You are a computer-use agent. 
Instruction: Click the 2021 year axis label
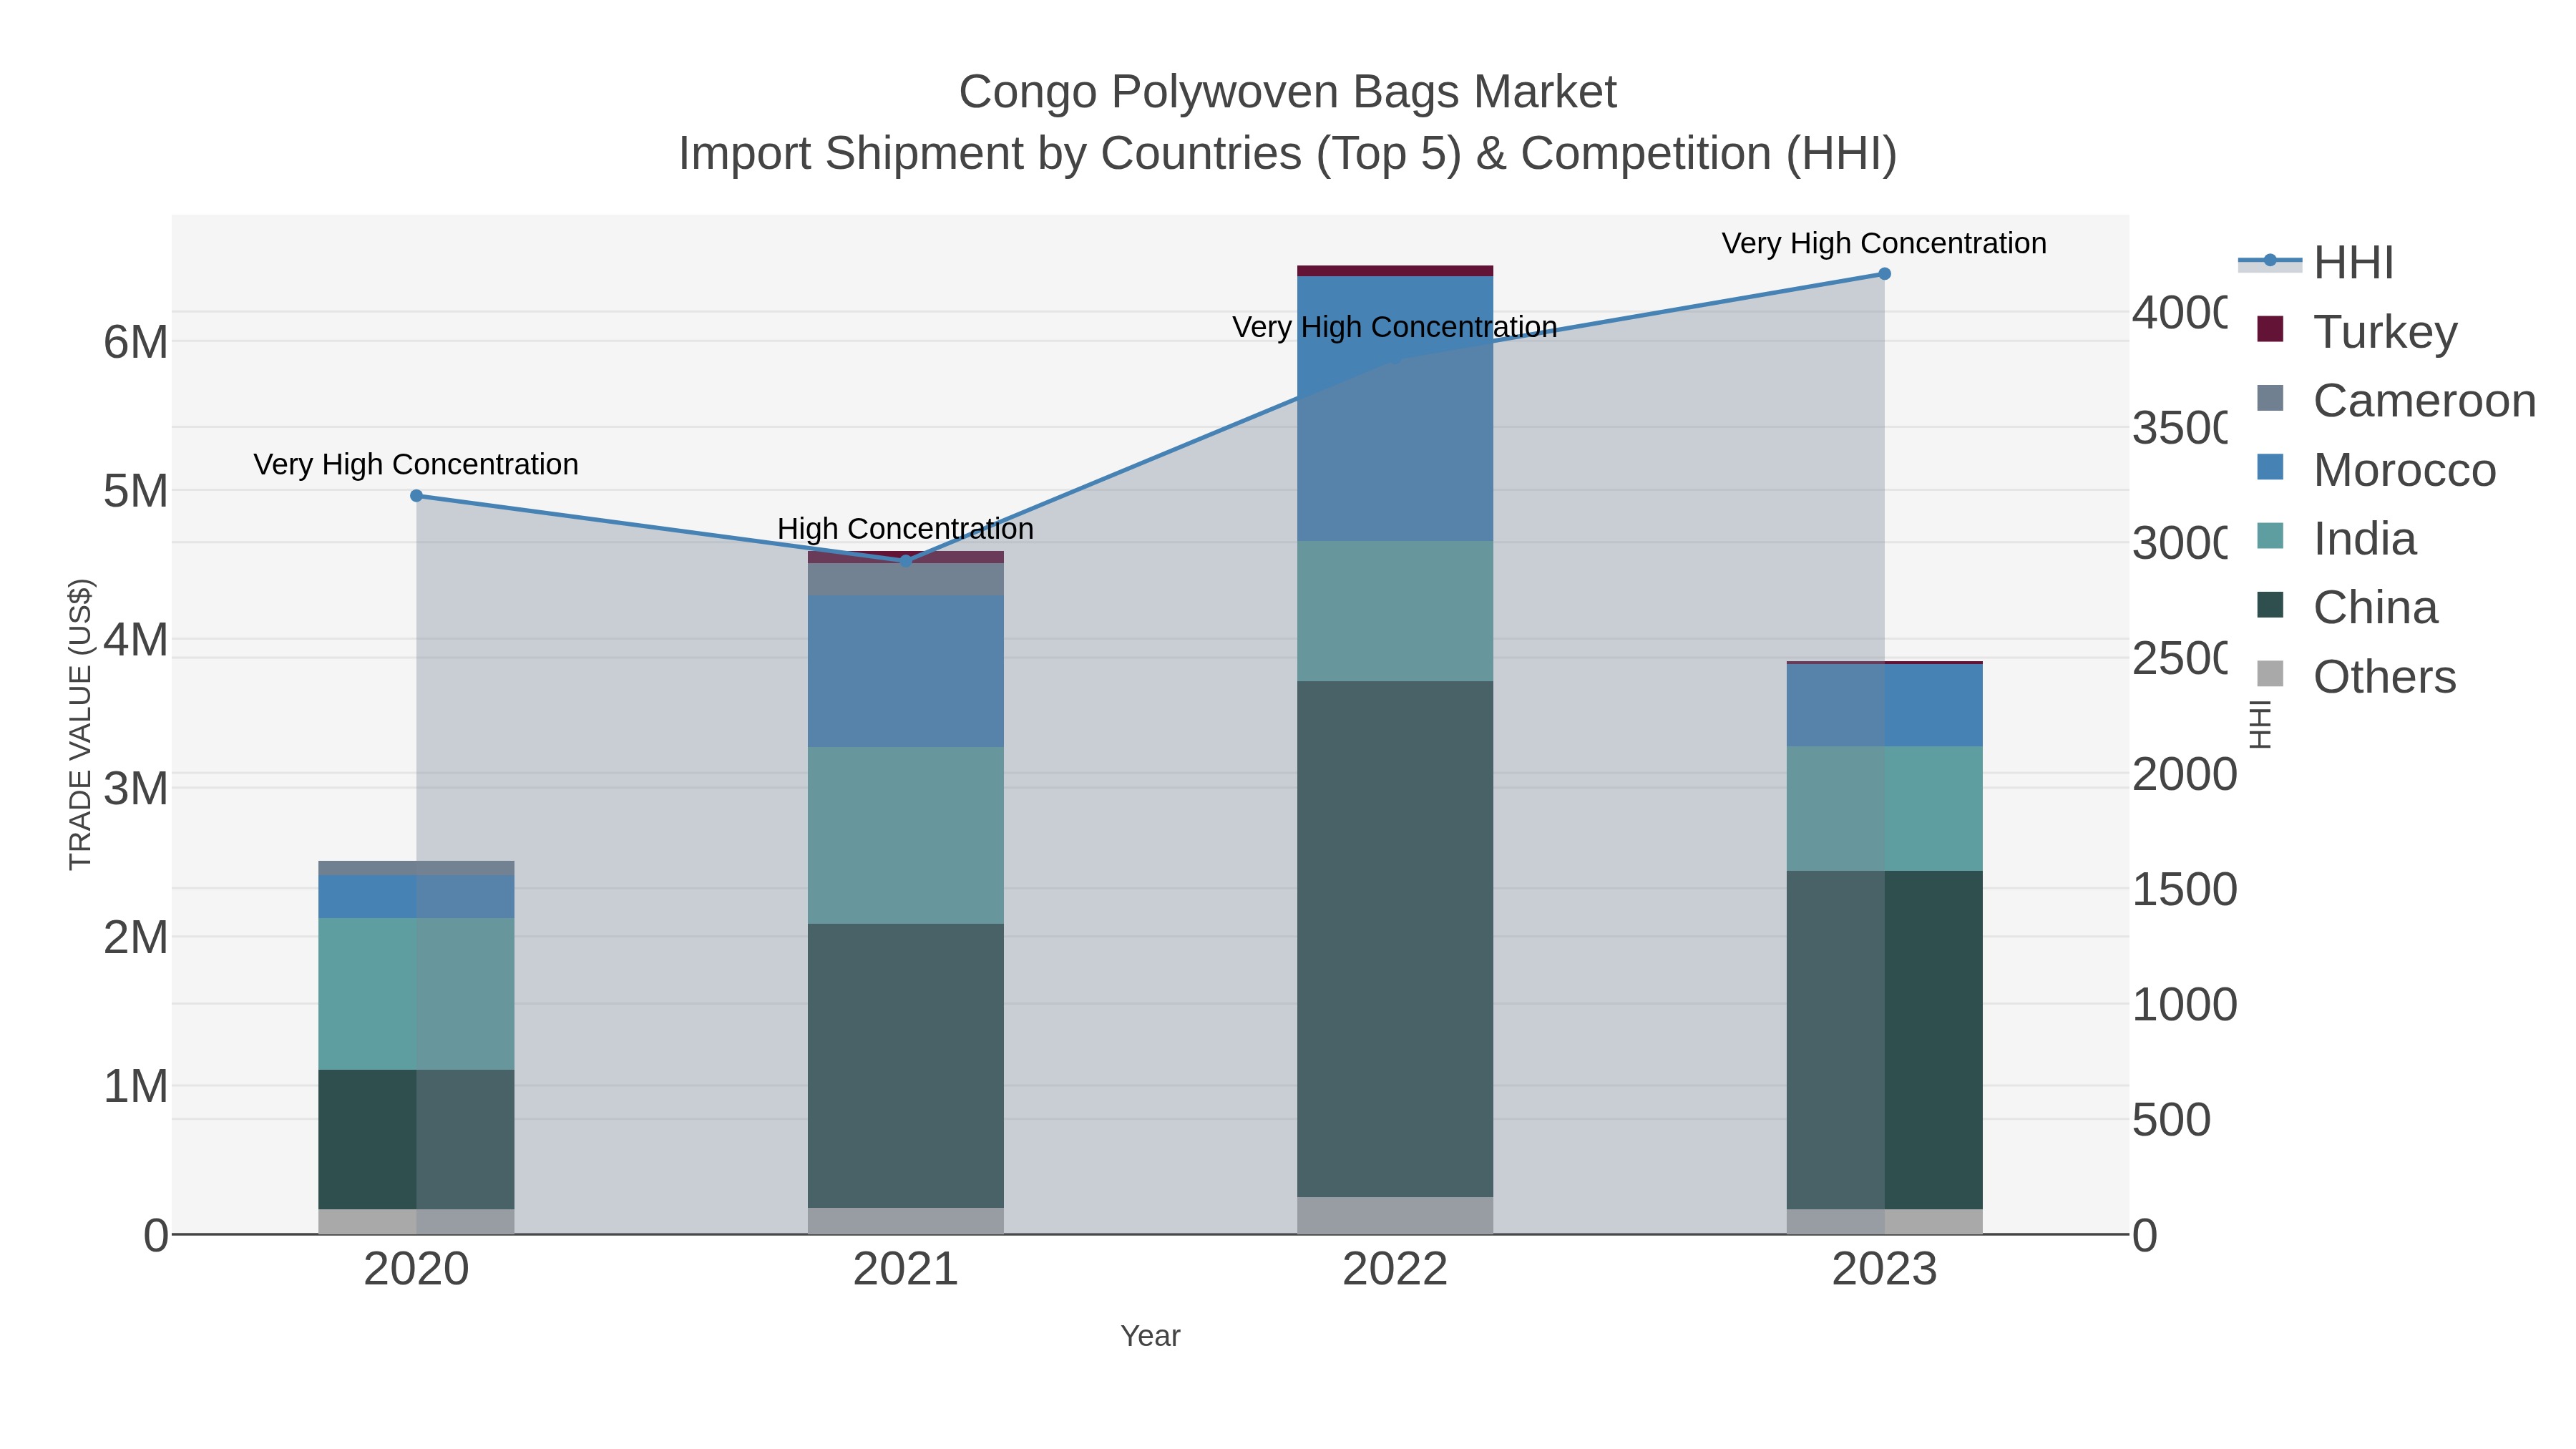coord(906,1270)
